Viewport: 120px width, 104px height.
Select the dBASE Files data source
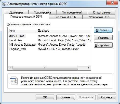click(17, 36)
